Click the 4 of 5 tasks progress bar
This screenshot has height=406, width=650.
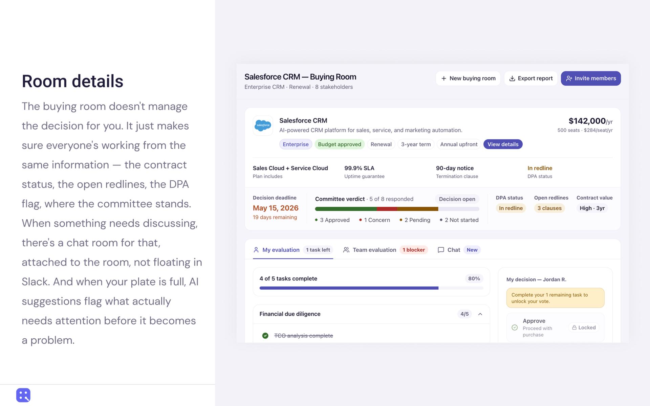(371, 288)
